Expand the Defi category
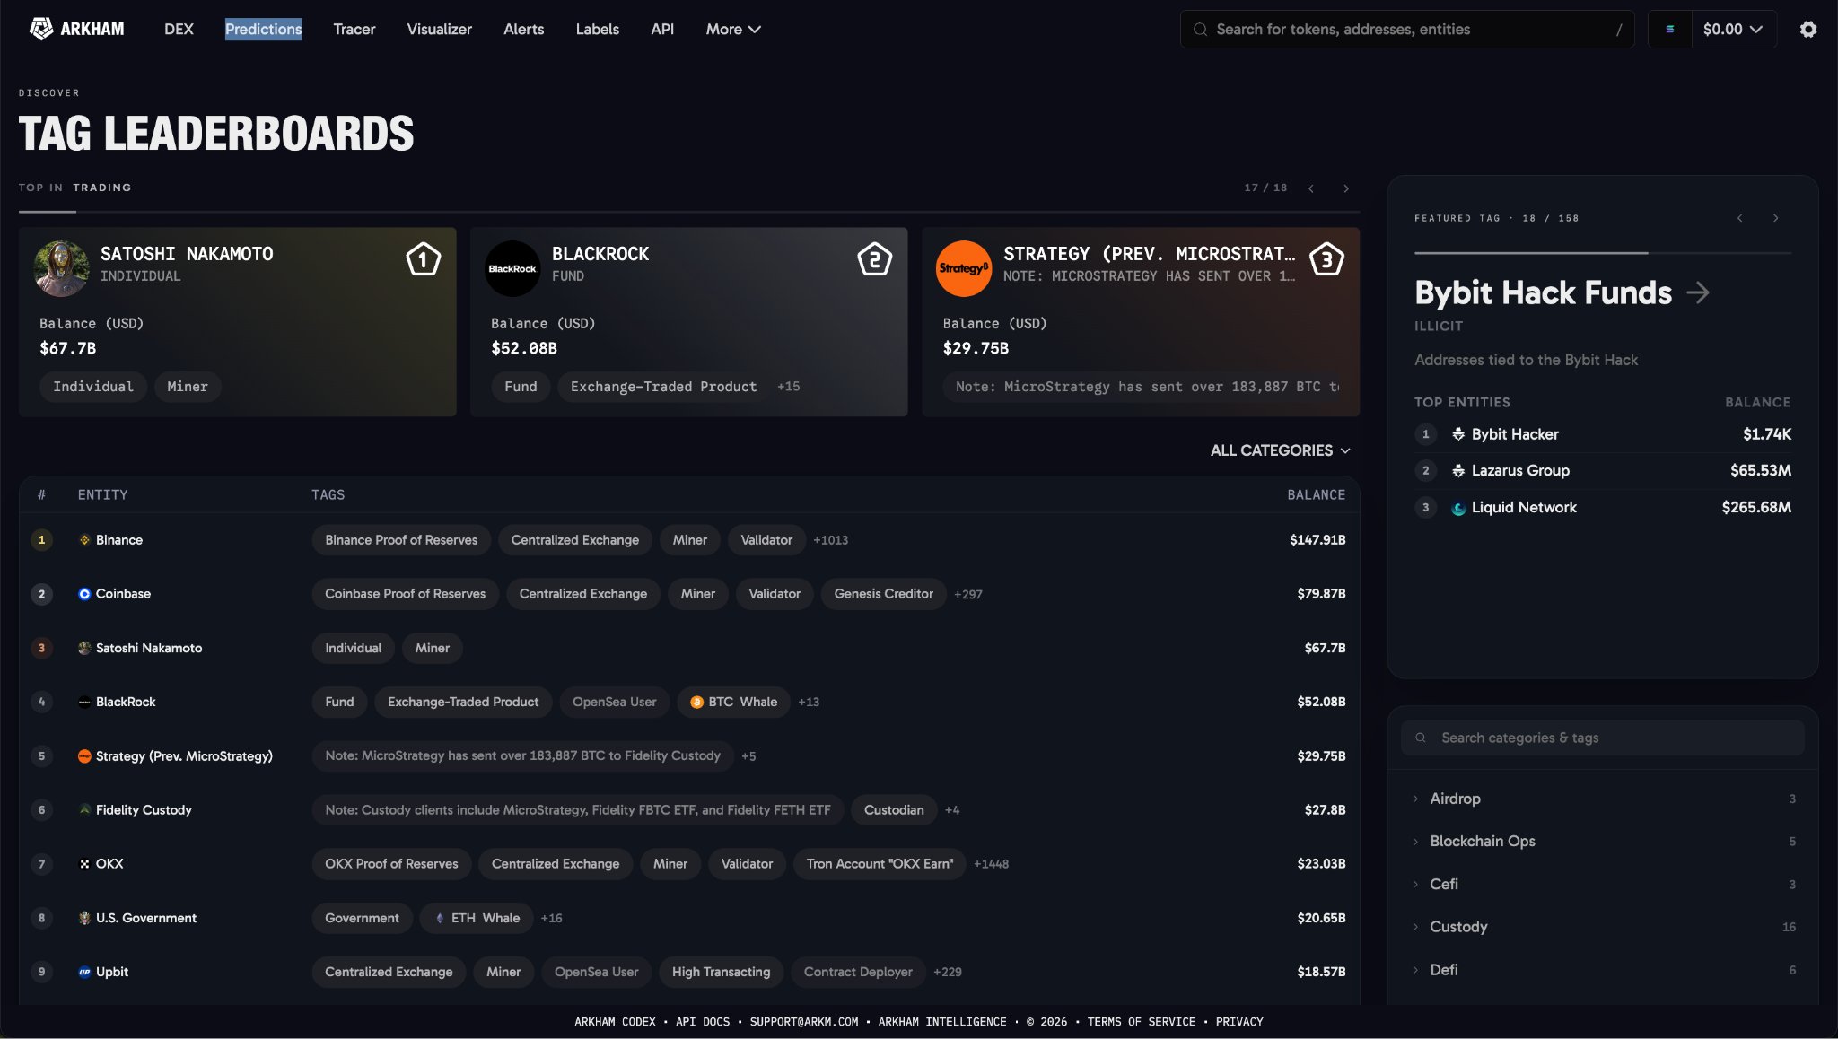 pyautogui.click(x=1603, y=970)
